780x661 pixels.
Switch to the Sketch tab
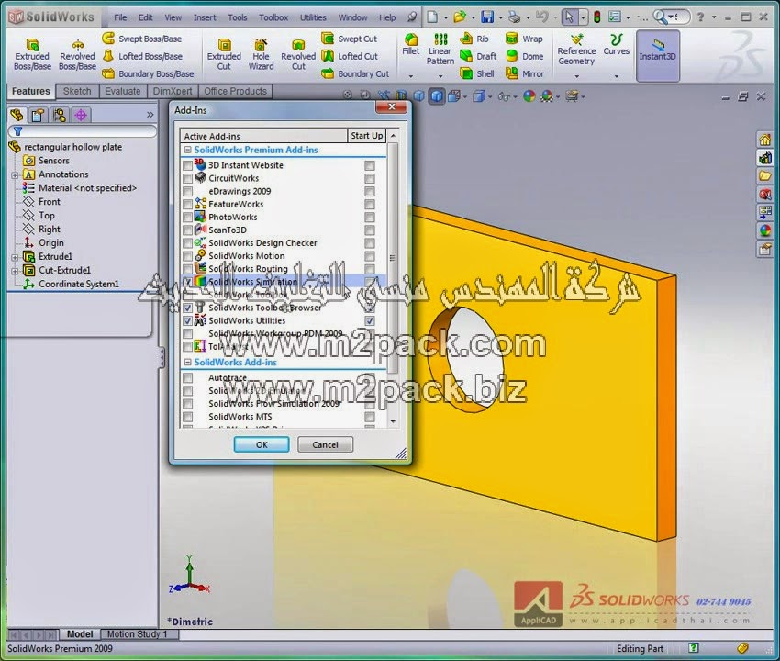click(x=77, y=91)
